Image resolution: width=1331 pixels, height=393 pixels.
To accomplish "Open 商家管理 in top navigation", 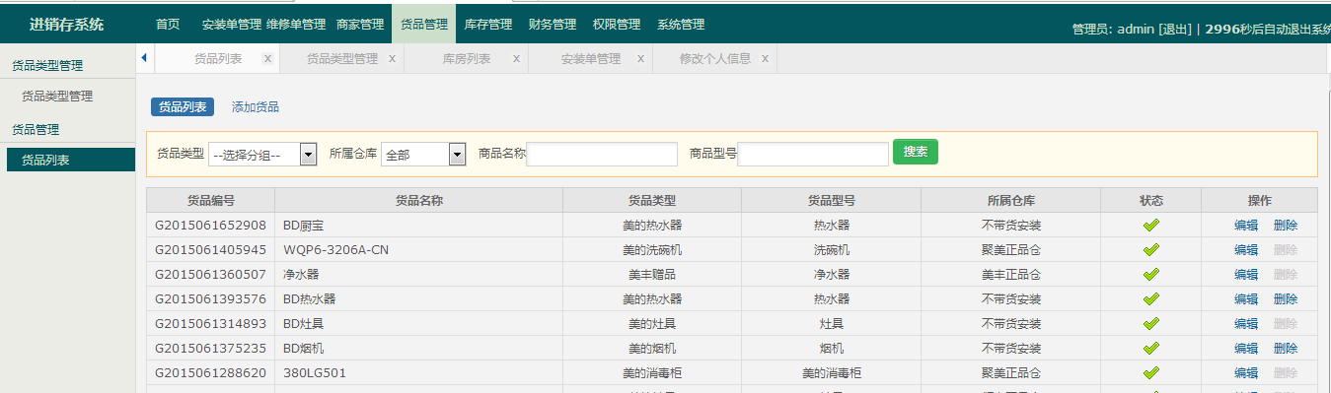I will (360, 24).
